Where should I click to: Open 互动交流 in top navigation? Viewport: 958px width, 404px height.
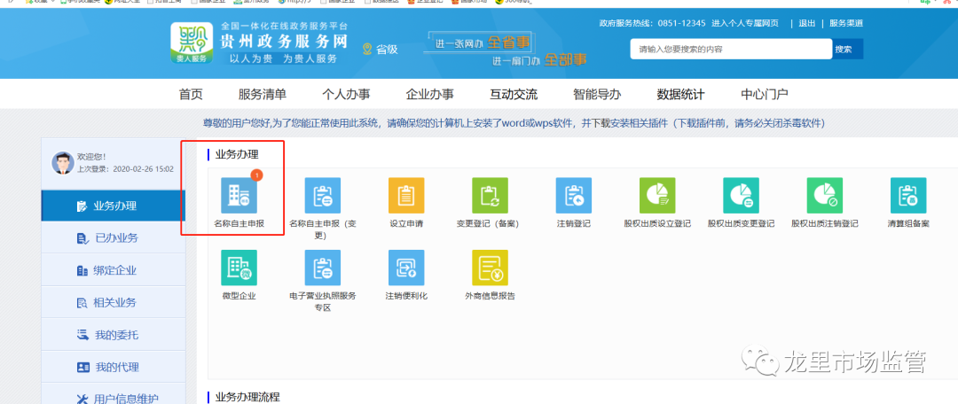tap(514, 95)
